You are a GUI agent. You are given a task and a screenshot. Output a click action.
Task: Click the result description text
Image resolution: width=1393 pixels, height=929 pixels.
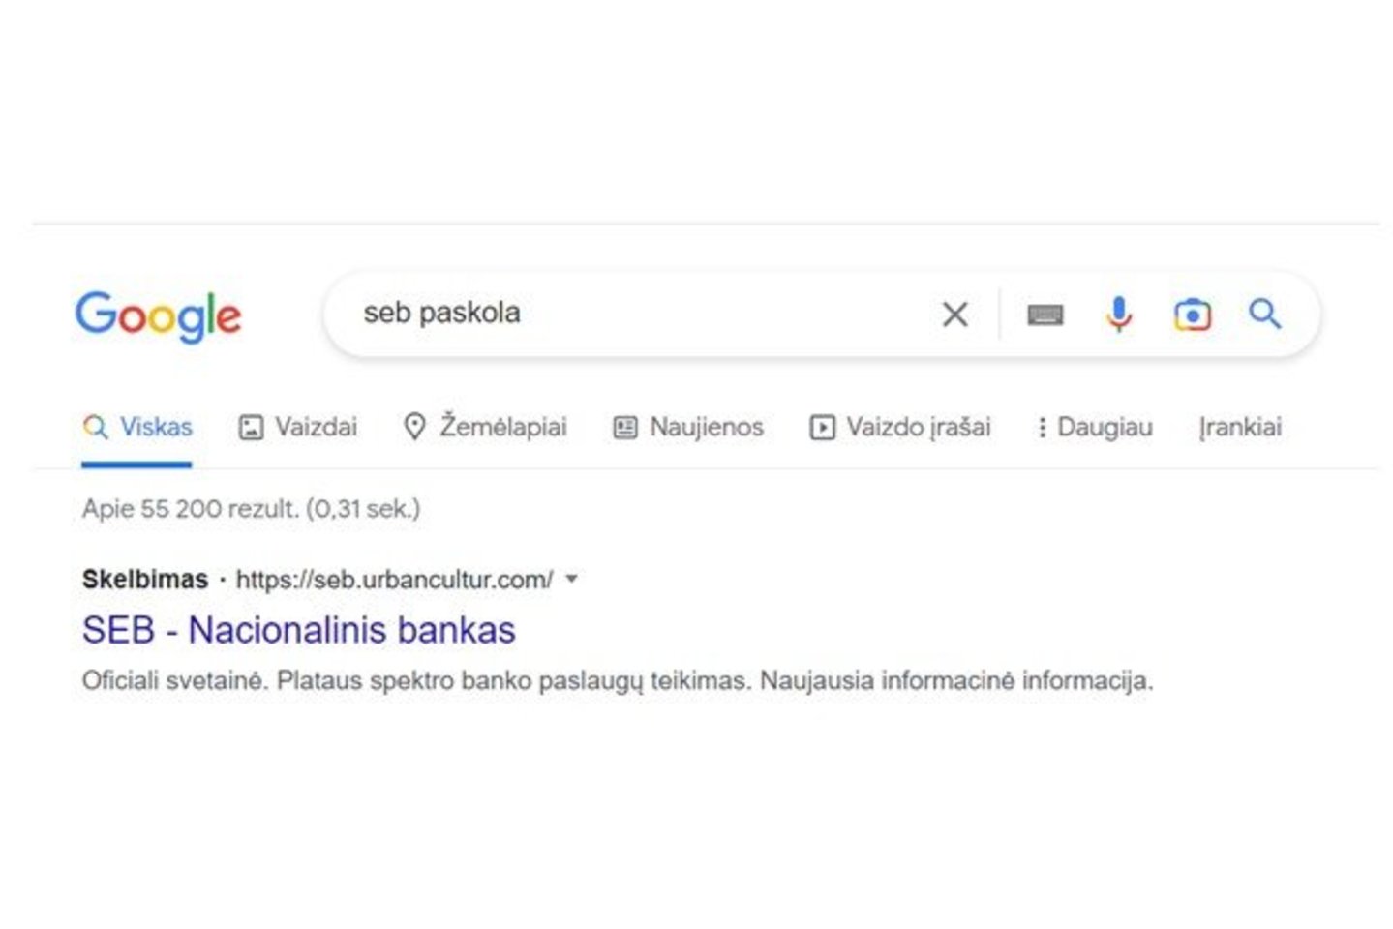point(620,680)
